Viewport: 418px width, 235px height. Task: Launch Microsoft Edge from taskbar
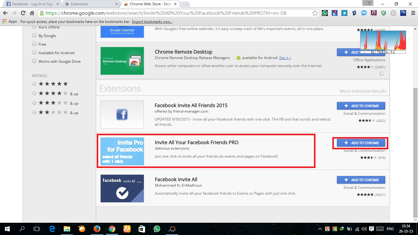52,229
